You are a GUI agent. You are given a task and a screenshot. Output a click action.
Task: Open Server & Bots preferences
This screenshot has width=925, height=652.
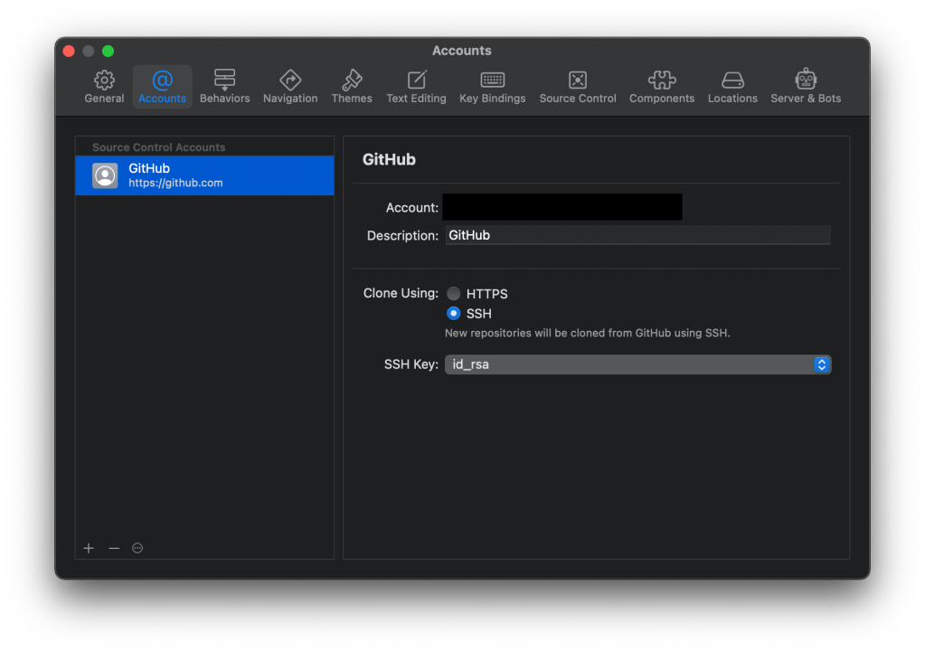pyautogui.click(x=806, y=87)
